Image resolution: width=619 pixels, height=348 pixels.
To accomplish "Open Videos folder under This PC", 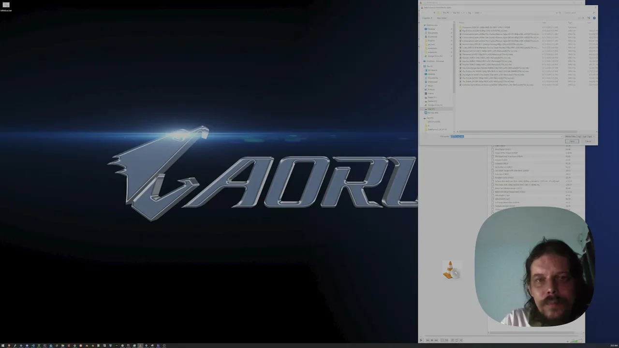I will tap(430, 93).
